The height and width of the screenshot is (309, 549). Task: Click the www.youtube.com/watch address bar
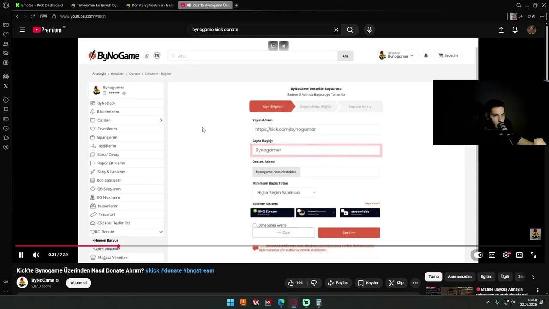(83, 16)
